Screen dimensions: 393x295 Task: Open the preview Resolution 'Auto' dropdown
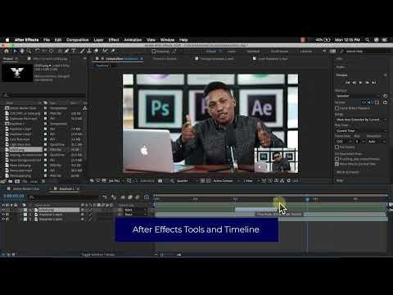(377, 142)
